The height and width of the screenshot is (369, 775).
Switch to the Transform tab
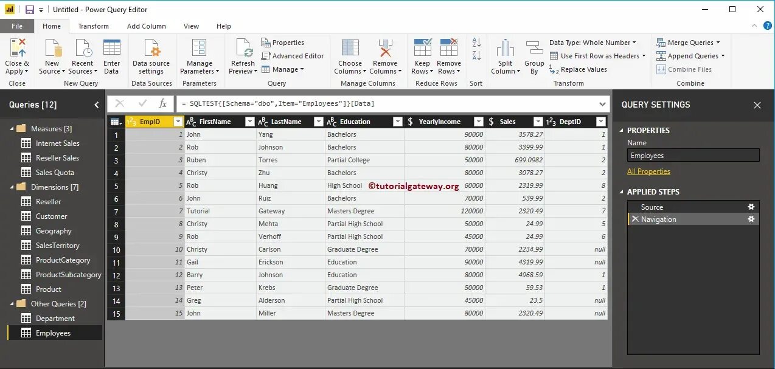pos(93,26)
